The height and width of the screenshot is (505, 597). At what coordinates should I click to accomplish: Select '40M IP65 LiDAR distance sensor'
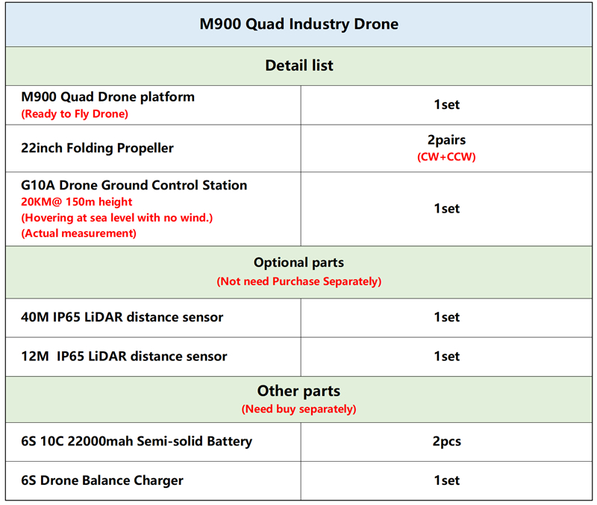coord(122,317)
